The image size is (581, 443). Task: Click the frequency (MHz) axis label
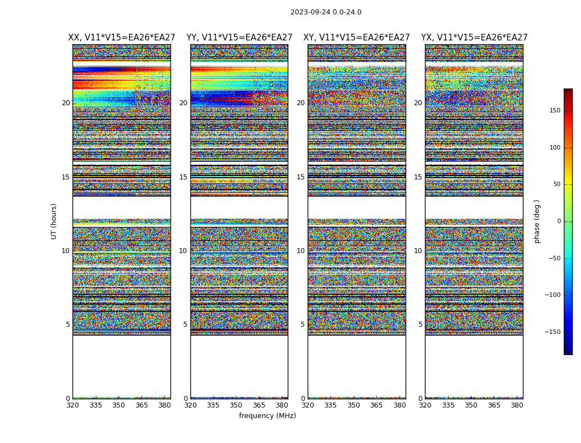pyautogui.click(x=267, y=415)
